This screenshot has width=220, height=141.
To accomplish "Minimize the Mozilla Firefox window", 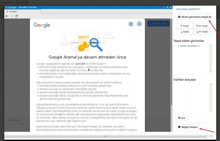I will tap(164, 7).
